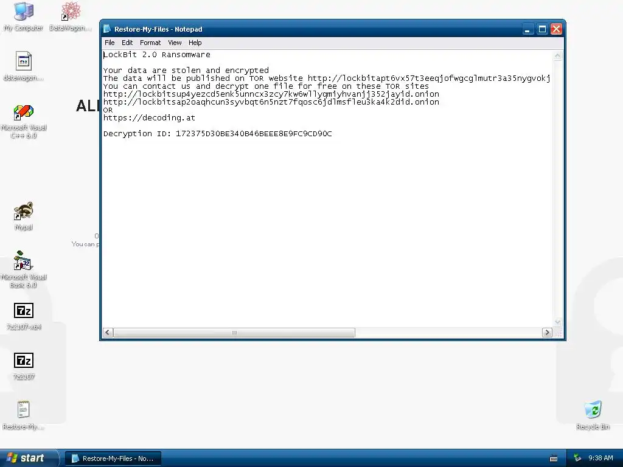Open My Computer desktop icon
Viewport: 623px width, 467px height.
[24, 16]
